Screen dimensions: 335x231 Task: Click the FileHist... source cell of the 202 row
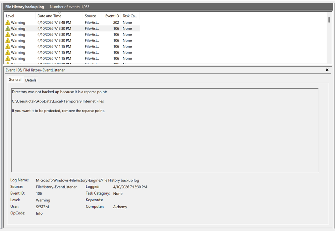(x=92, y=22)
